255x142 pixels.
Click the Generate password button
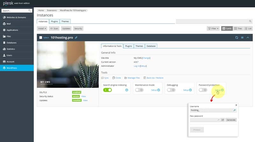pos(231,120)
